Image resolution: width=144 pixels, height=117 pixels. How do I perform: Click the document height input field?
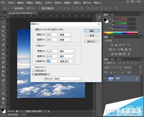(x=52, y=56)
